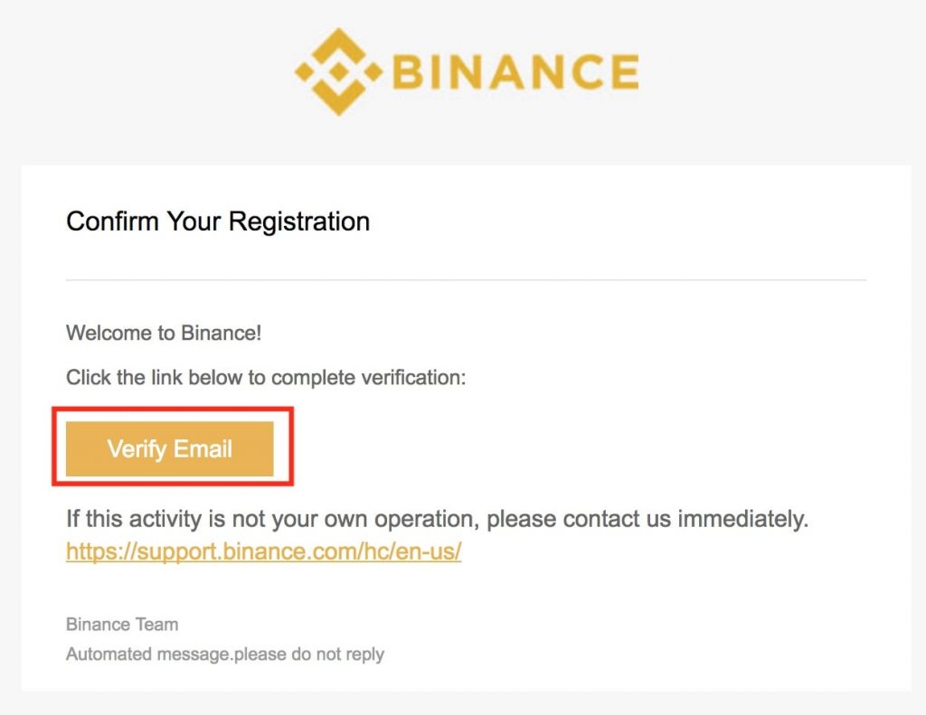Screen dimensions: 926x715
Task: Click the center diamond of the Binance logo
Action: [x=338, y=71]
